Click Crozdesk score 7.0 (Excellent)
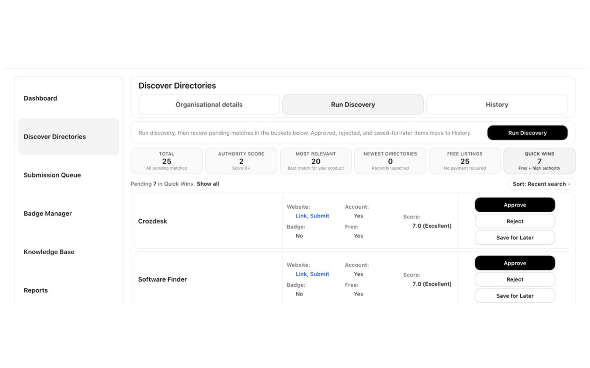This screenshot has width=590, height=368. [x=432, y=226]
